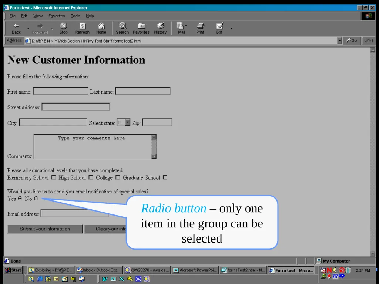Screen dimensions: 379x284
Task: Click the First name input field
Action: 60,91
